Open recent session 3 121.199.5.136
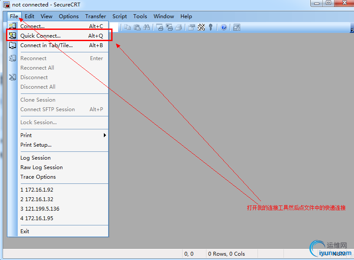Image resolution: width=354 pixels, height=260 pixels. [x=58, y=209]
